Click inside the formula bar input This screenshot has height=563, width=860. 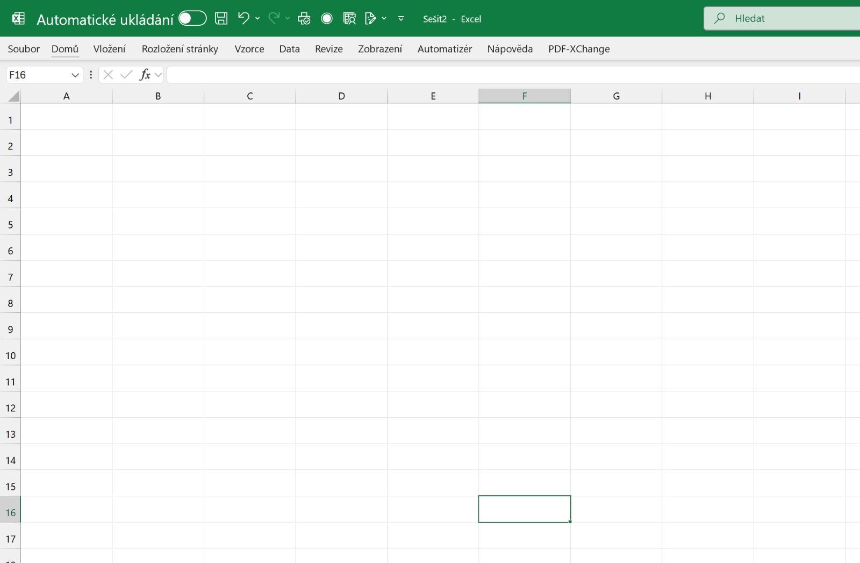click(513, 75)
